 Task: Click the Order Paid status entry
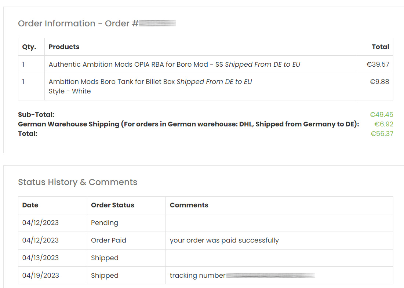109,240
